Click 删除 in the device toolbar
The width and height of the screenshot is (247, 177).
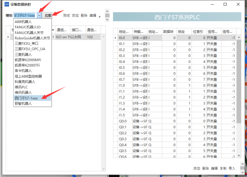(84, 15)
